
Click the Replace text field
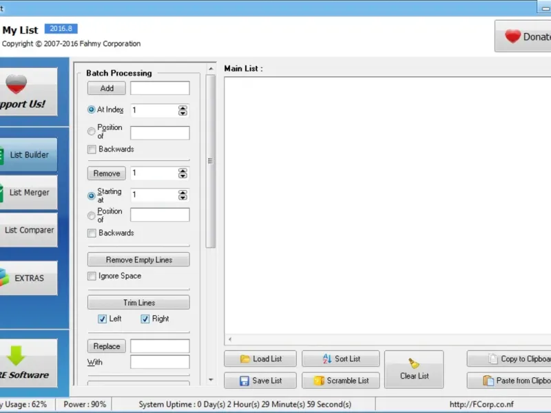pyautogui.click(x=160, y=346)
